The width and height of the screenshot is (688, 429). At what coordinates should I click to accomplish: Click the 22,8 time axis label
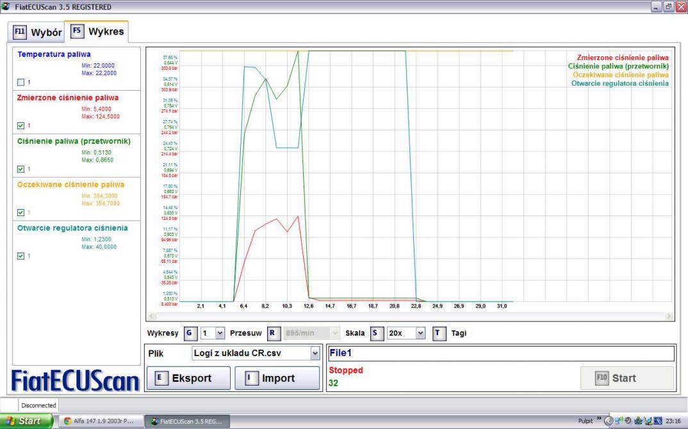tap(416, 306)
